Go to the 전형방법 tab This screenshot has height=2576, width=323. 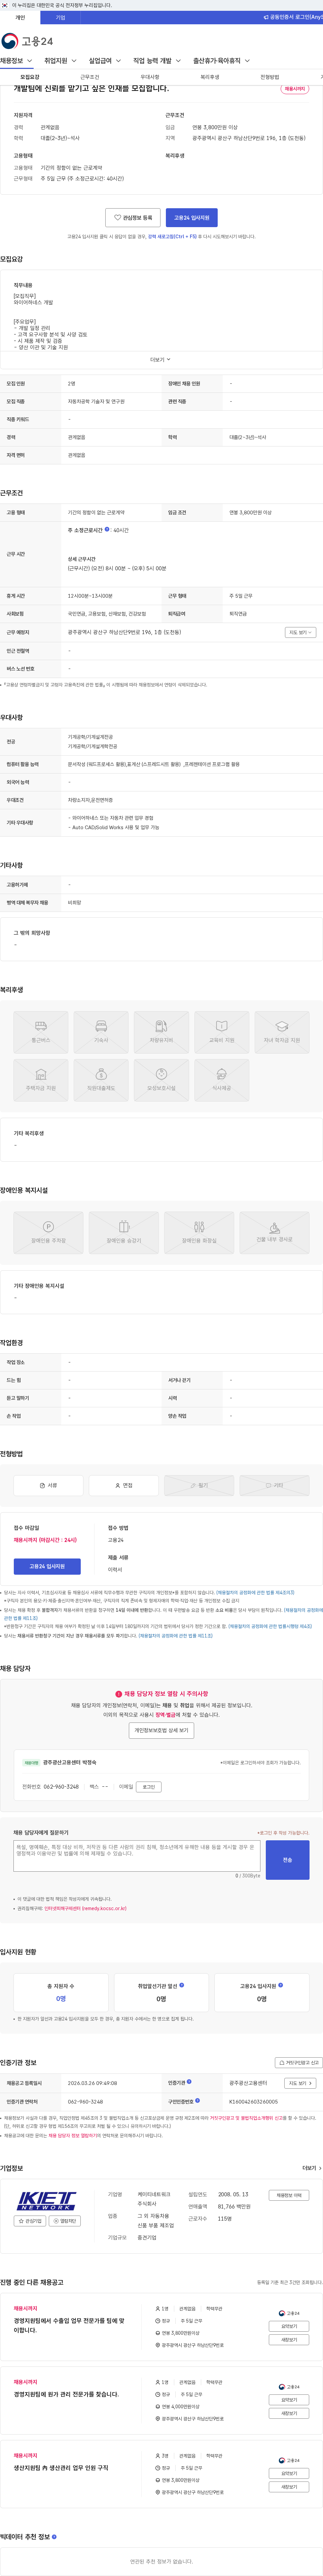tap(269, 77)
